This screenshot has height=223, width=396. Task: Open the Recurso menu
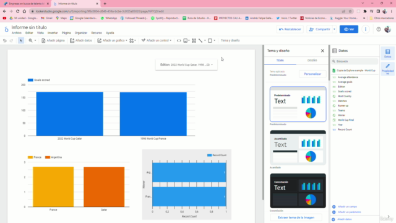tap(97, 33)
